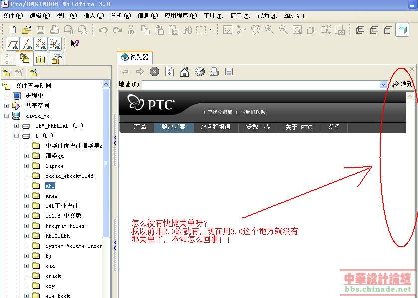Expand the Anew folder
This screenshot has height=298, width=418.
point(26,196)
